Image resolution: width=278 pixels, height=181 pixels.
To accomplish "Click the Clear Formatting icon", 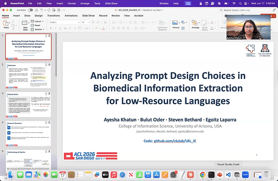I will [x=105, y=22].
